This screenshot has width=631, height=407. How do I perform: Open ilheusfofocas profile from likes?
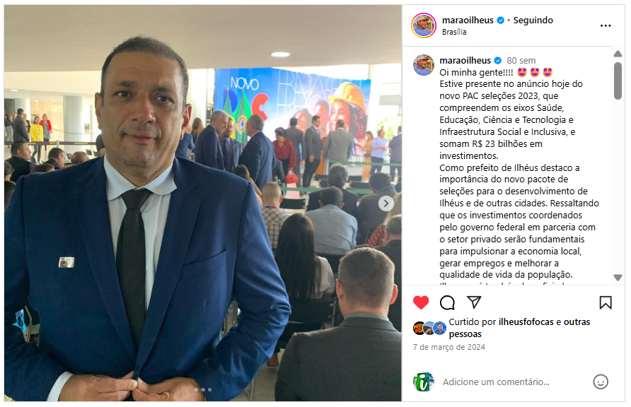point(526,322)
